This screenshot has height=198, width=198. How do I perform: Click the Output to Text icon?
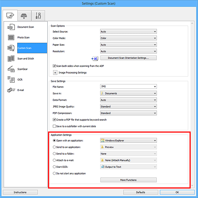click(x=102, y=167)
